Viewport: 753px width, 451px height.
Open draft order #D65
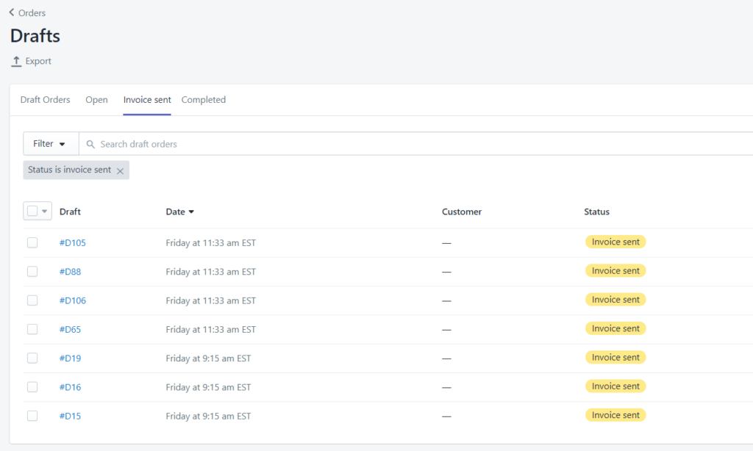tap(70, 330)
